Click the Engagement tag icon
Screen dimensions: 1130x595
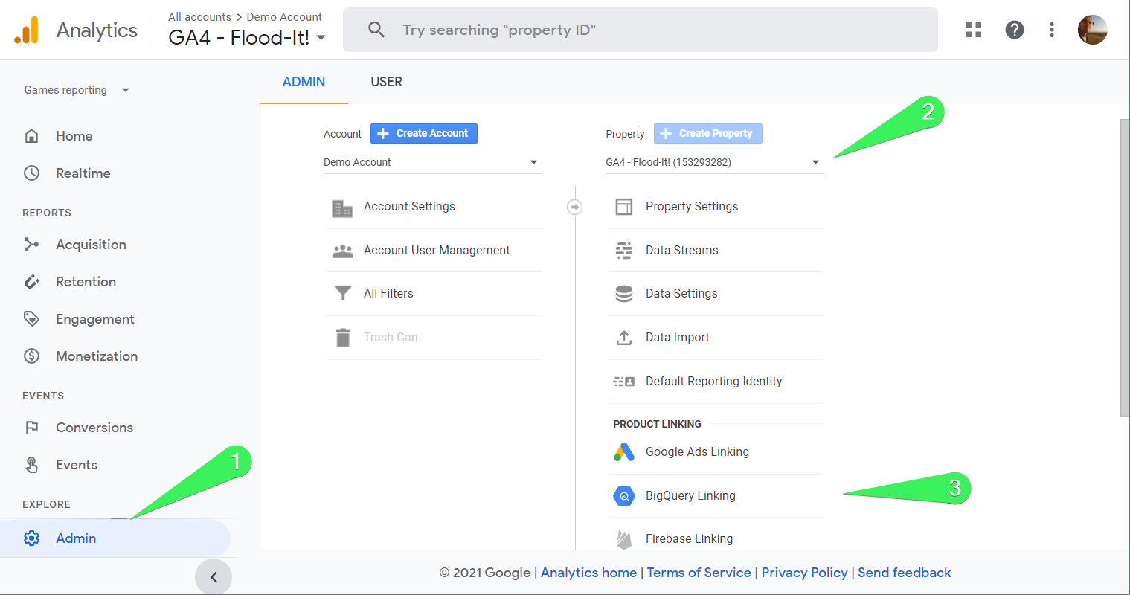pyautogui.click(x=31, y=319)
